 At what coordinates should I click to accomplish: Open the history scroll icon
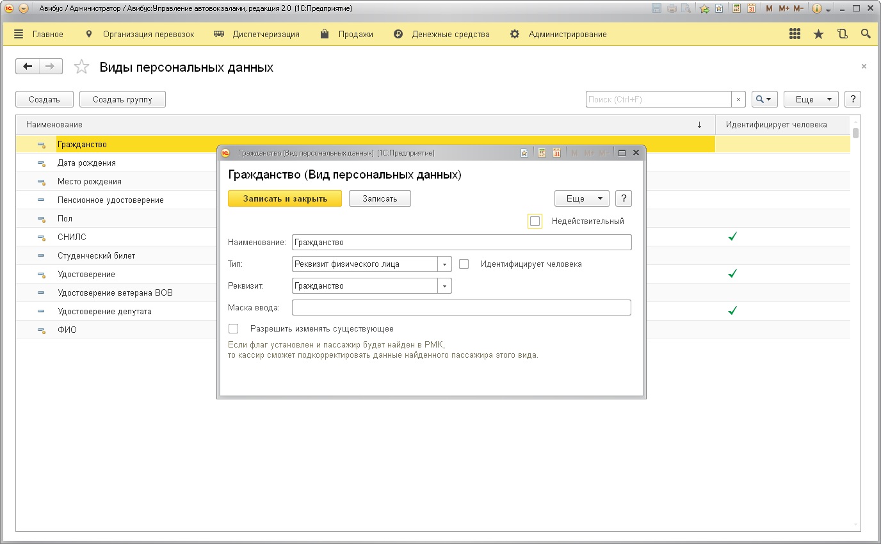click(x=842, y=34)
